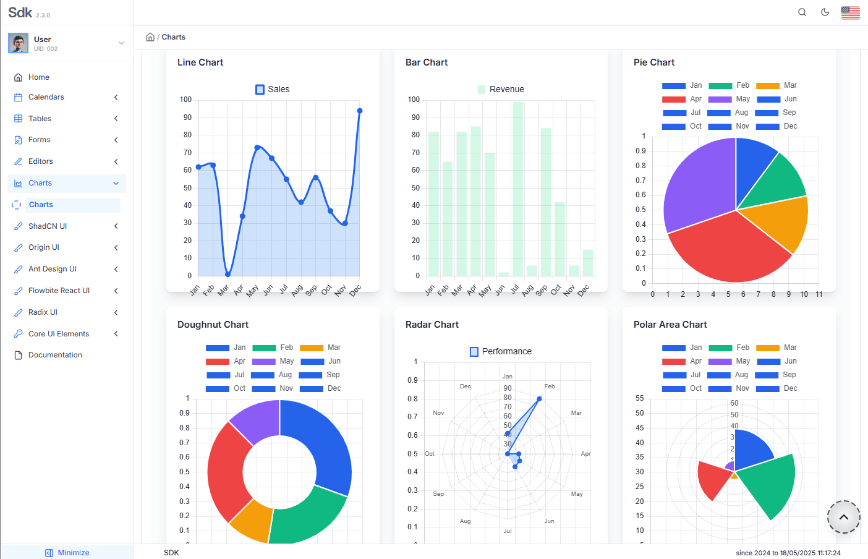Click the Minimize sidebar button
Screen dimensions: 868x559
(67, 552)
